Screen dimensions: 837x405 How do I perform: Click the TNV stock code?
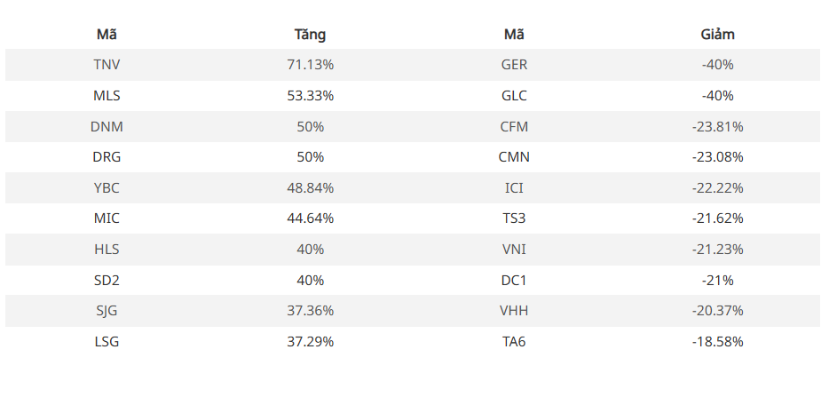tap(107, 65)
